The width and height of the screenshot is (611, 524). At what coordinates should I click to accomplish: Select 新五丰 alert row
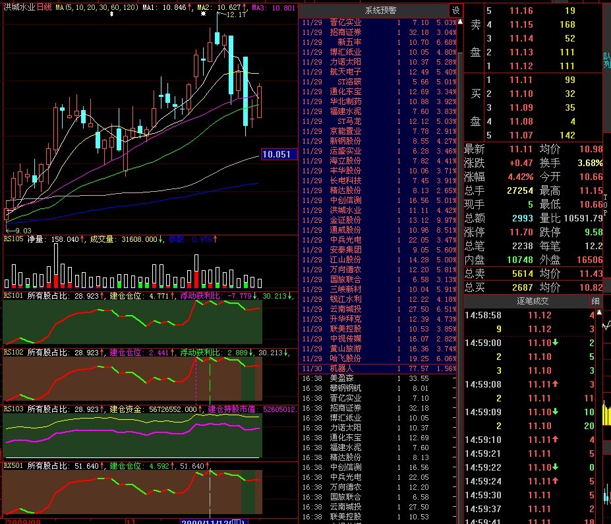tap(379, 42)
